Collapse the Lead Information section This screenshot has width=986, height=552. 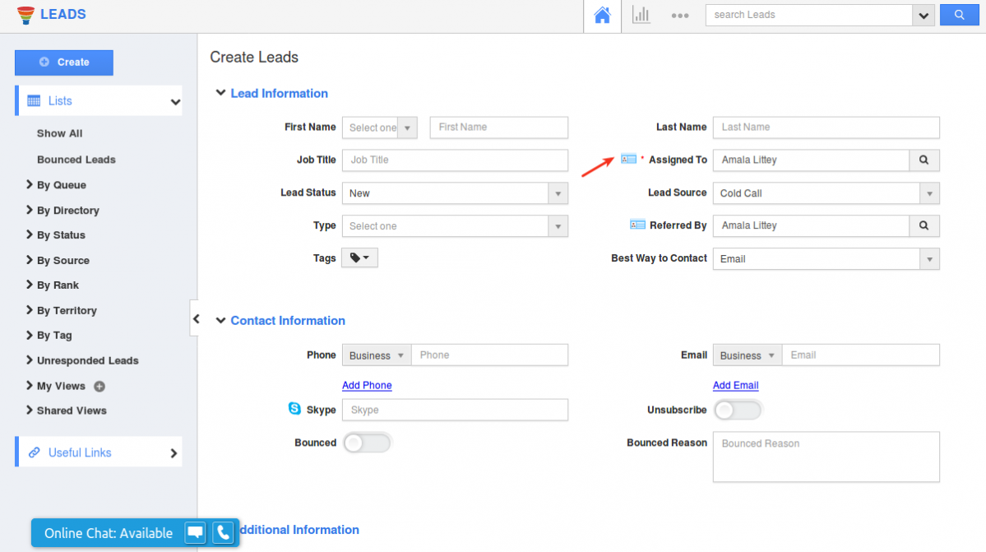[220, 93]
